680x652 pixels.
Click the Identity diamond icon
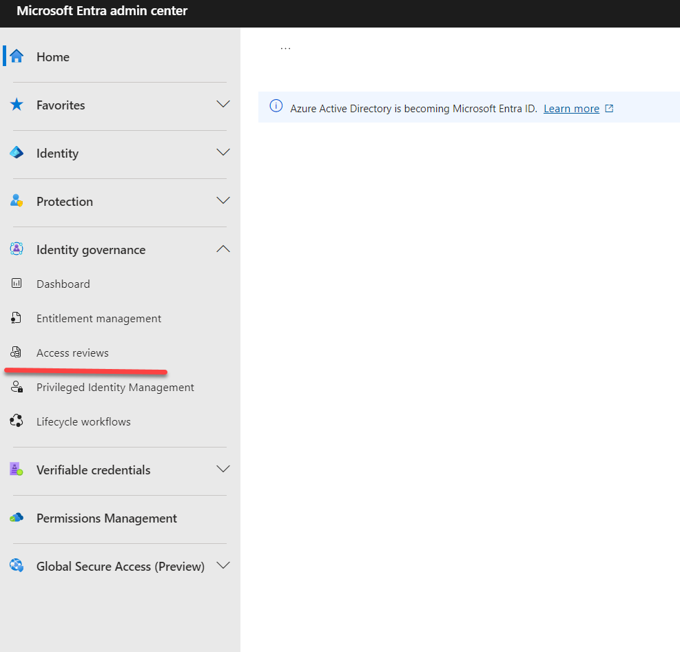click(x=15, y=152)
